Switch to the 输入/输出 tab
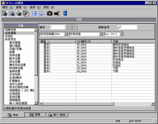 pos(57,115)
